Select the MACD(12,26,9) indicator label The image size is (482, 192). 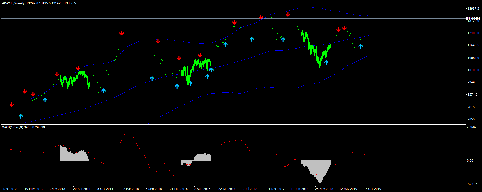pyautogui.click(x=12, y=127)
